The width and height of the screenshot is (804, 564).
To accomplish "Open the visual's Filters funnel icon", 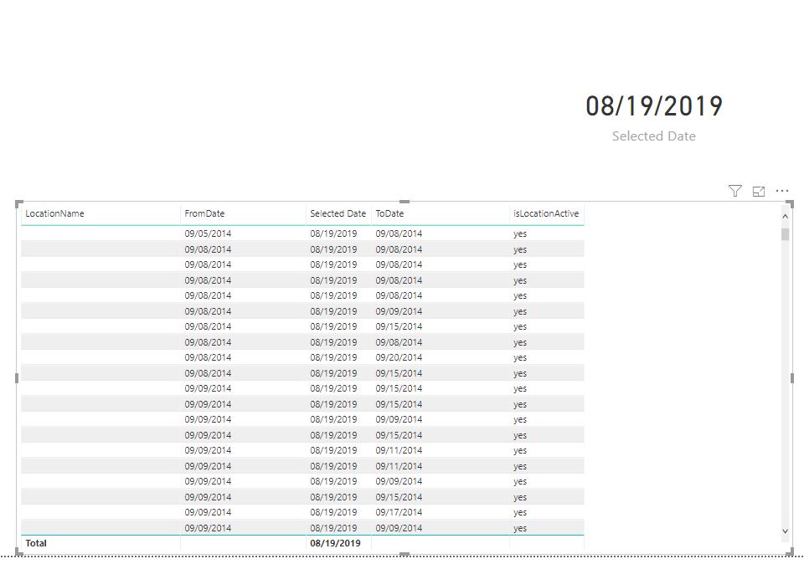I will [734, 191].
